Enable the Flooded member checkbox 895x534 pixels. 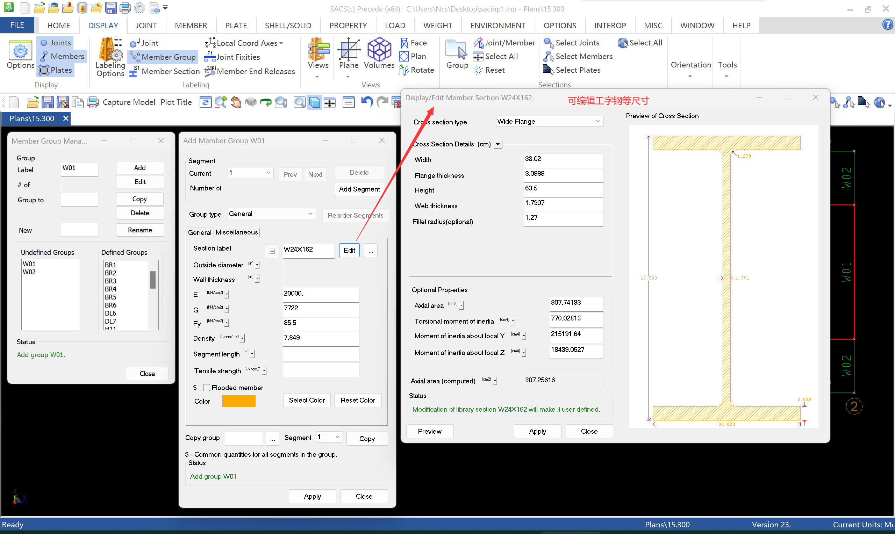(x=207, y=388)
